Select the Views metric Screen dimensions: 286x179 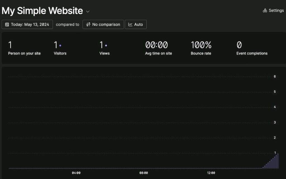104,53
